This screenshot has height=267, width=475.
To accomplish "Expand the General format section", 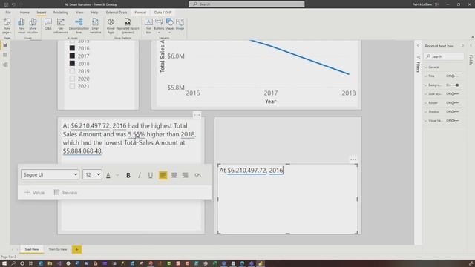I will 426,67.
